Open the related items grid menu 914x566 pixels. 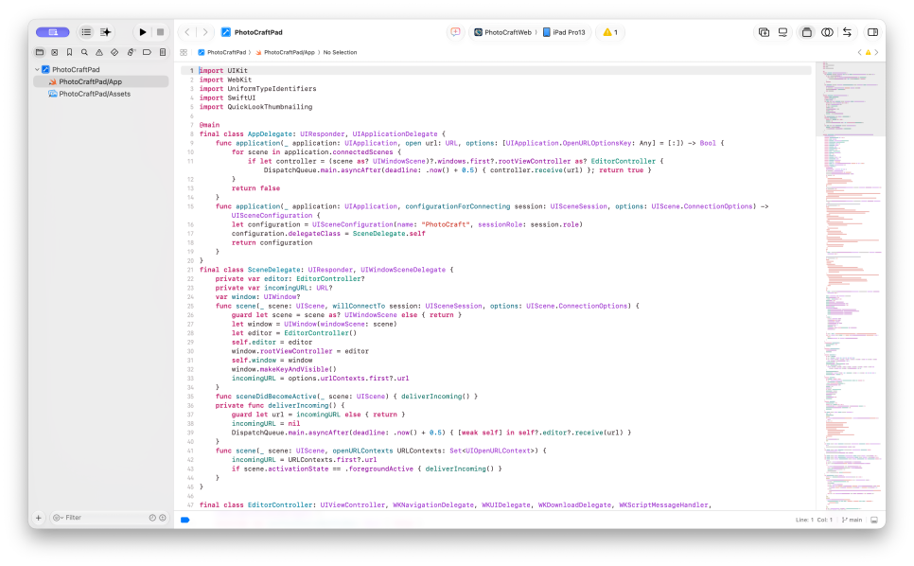(184, 52)
